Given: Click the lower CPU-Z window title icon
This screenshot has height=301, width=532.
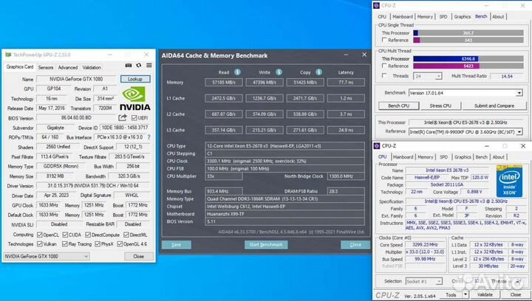Looking at the screenshot, I should tap(377, 146).
